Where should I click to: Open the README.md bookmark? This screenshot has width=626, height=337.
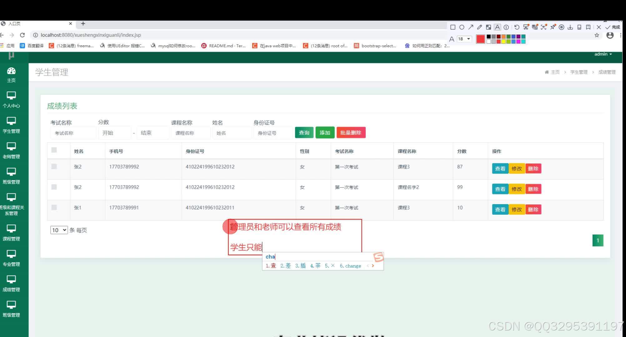click(224, 46)
